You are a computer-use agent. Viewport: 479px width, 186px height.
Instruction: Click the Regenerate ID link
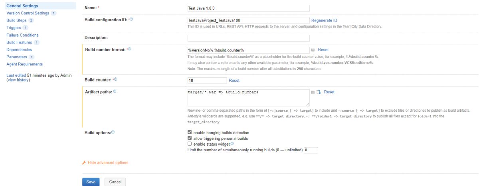point(324,20)
